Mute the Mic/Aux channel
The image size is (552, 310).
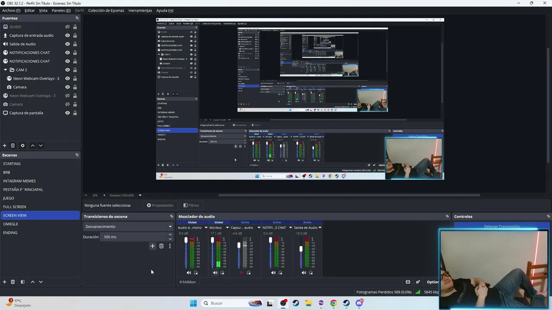(215, 273)
